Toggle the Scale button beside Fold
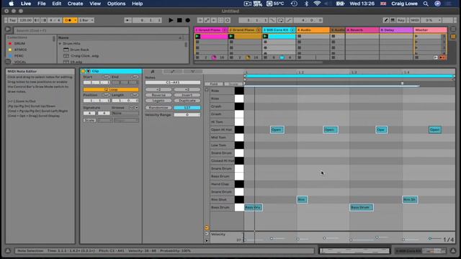The width and height of the screenshot is (461, 259). (x=233, y=84)
